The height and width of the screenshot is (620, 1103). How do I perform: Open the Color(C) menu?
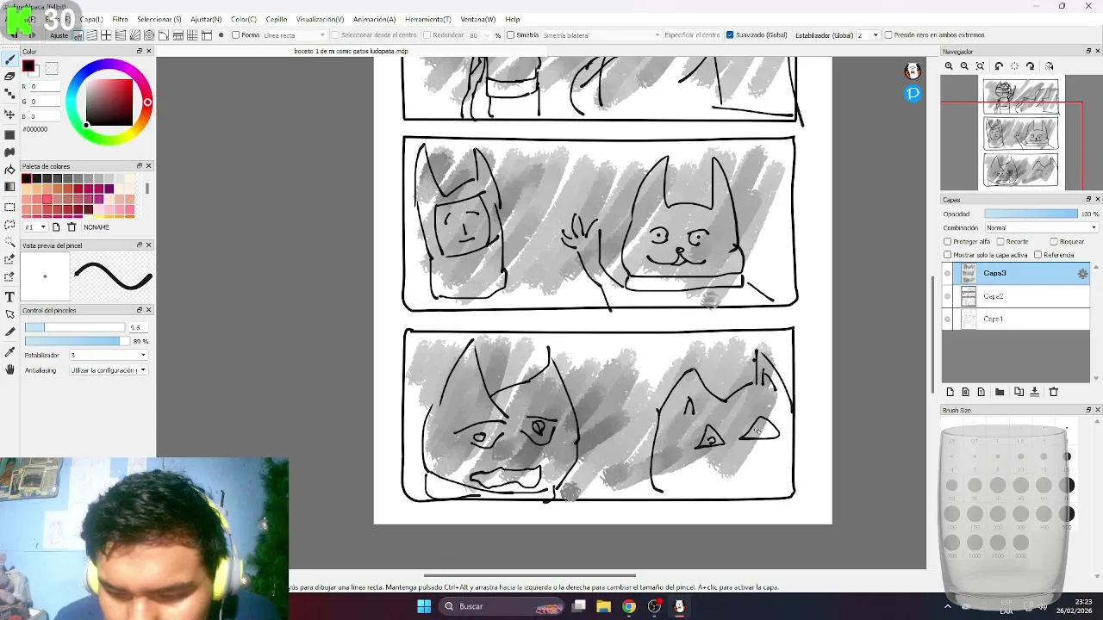(x=244, y=19)
